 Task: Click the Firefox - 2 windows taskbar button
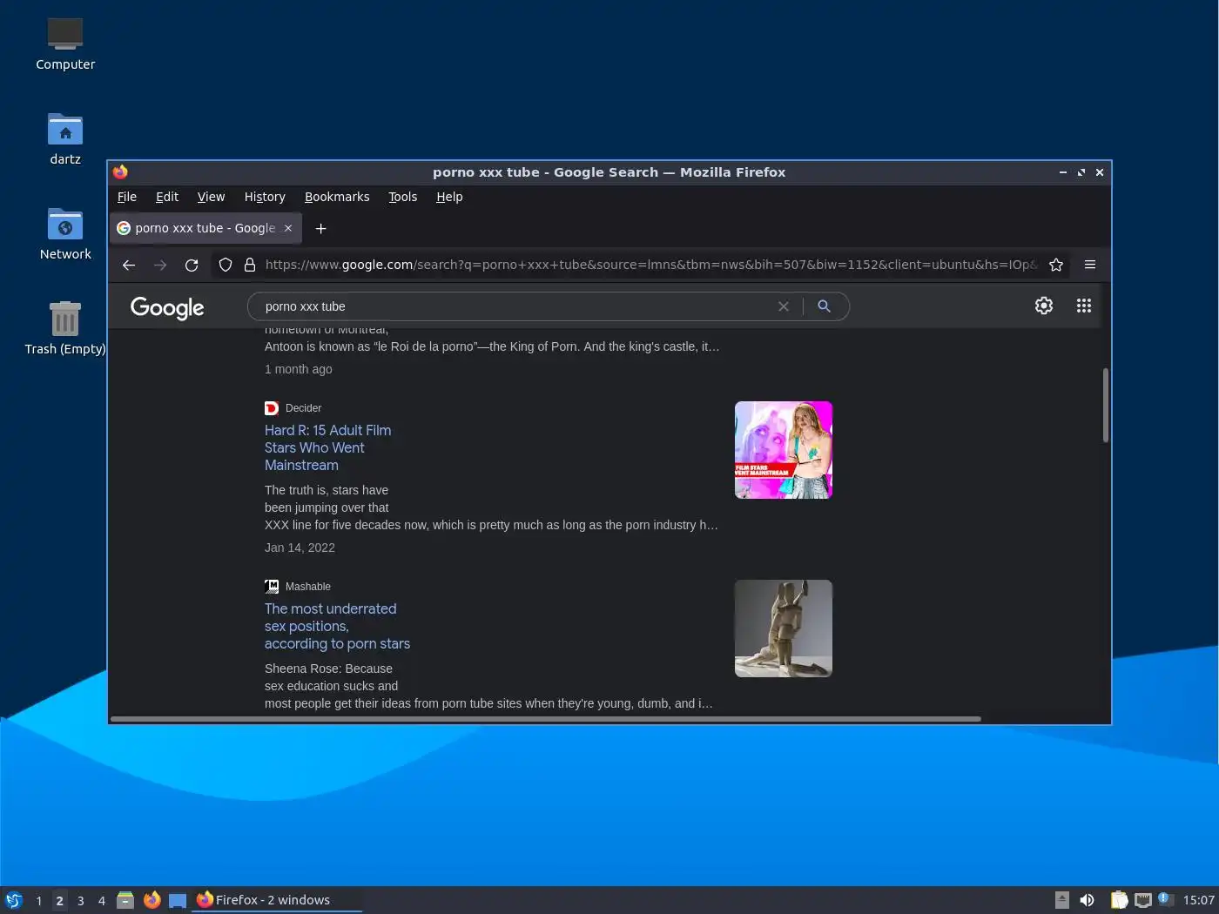(x=276, y=900)
